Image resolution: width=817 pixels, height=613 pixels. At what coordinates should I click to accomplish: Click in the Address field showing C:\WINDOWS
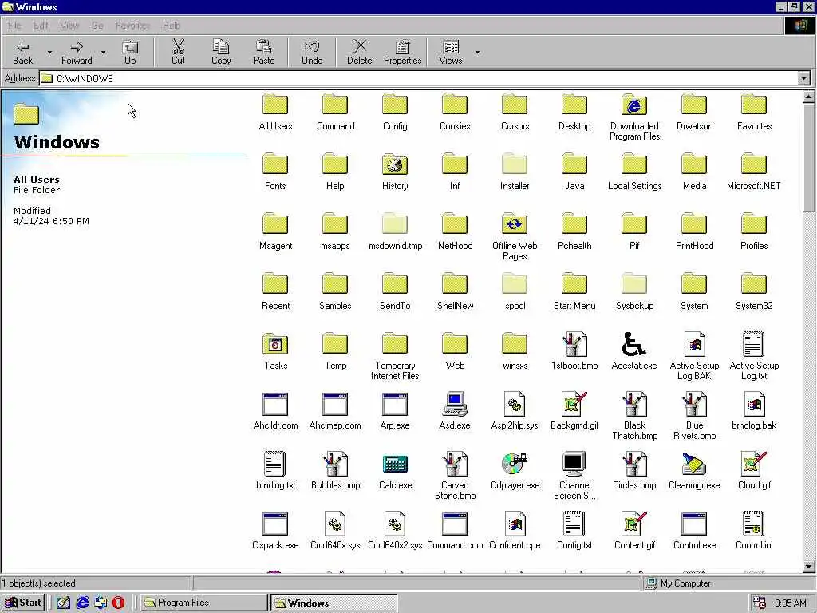click(x=418, y=79)
